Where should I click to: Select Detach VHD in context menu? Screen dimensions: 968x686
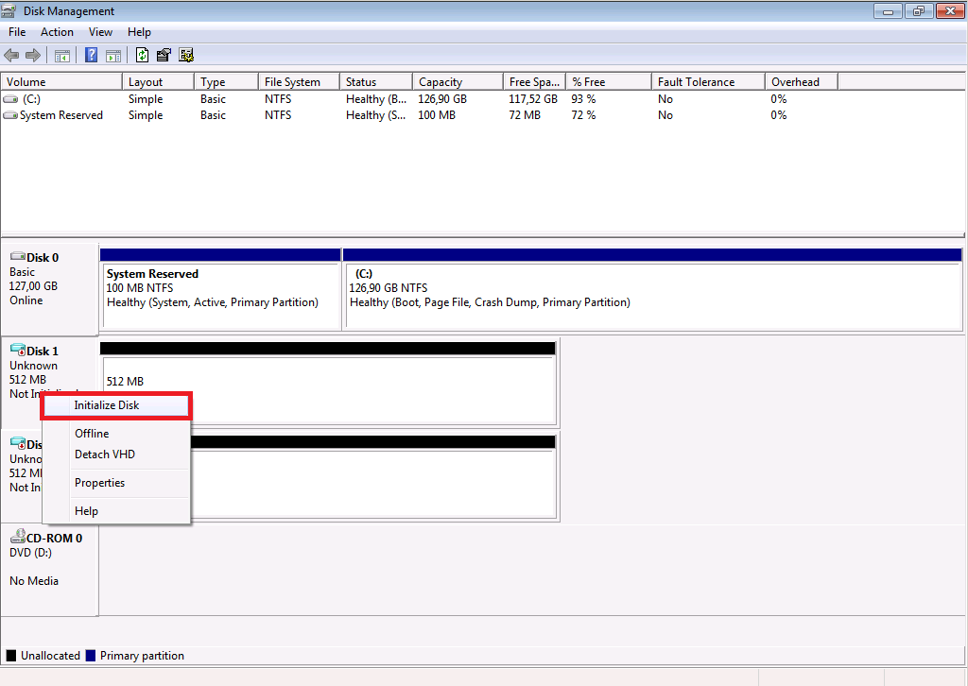(105, 454)
